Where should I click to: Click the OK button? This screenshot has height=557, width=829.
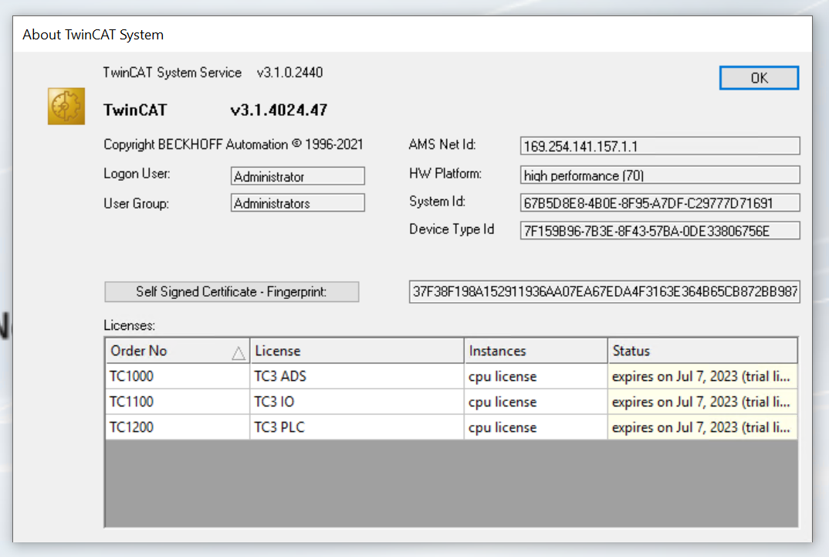(x=759, y=78)
